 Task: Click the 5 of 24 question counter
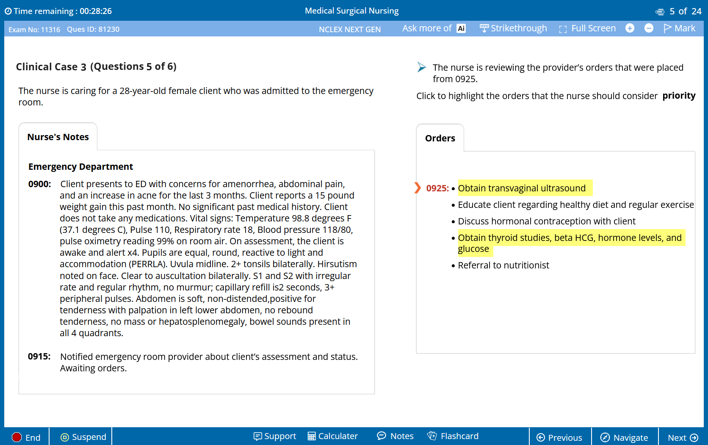pos(686,11)
